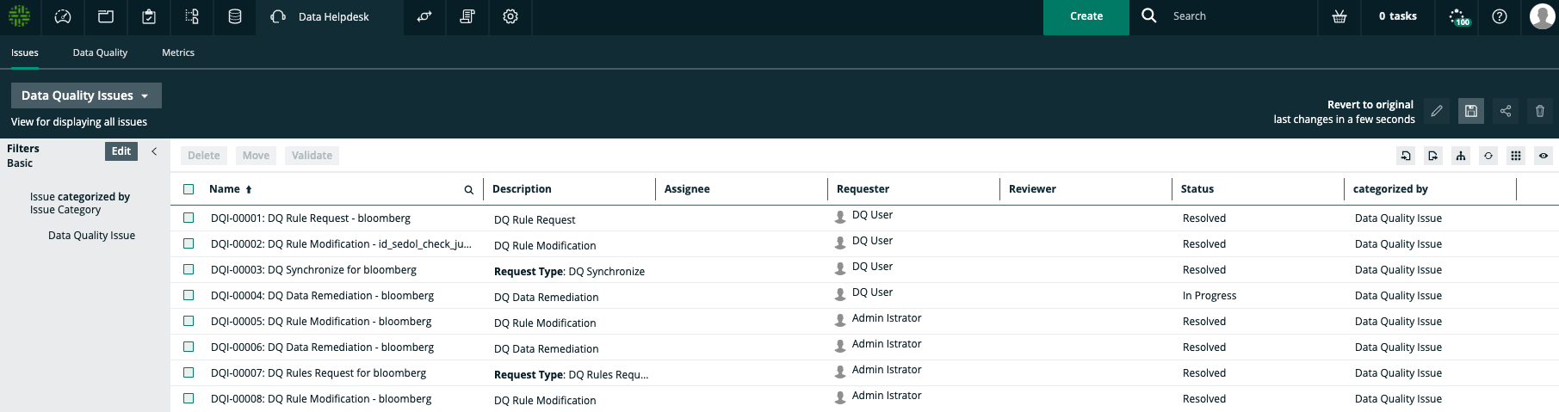Open the Data Quality Issues view dropdown

[86, 95]
